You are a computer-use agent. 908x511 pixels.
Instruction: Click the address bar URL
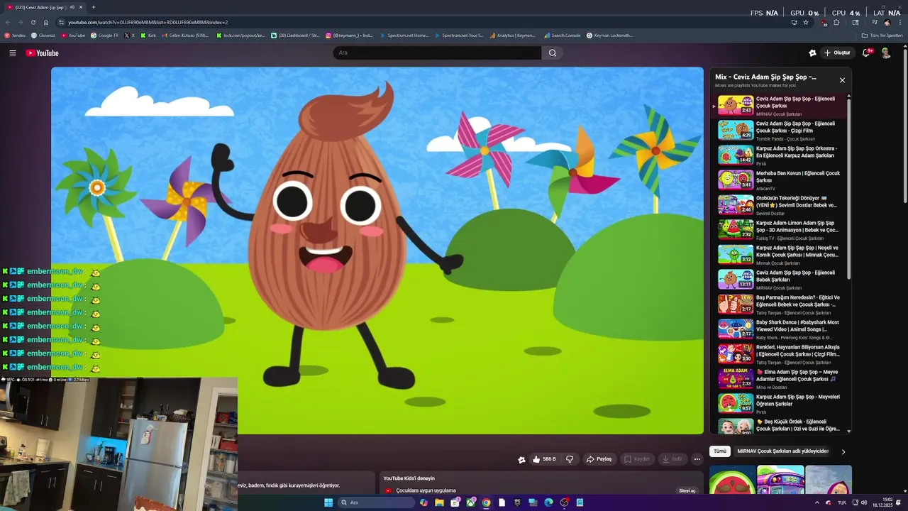pyautogui.click(x=148, y=22)
